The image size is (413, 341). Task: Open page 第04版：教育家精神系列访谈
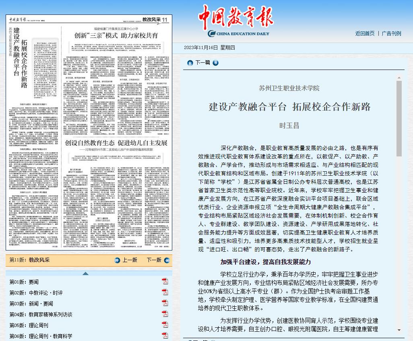(x=41, y=314)
